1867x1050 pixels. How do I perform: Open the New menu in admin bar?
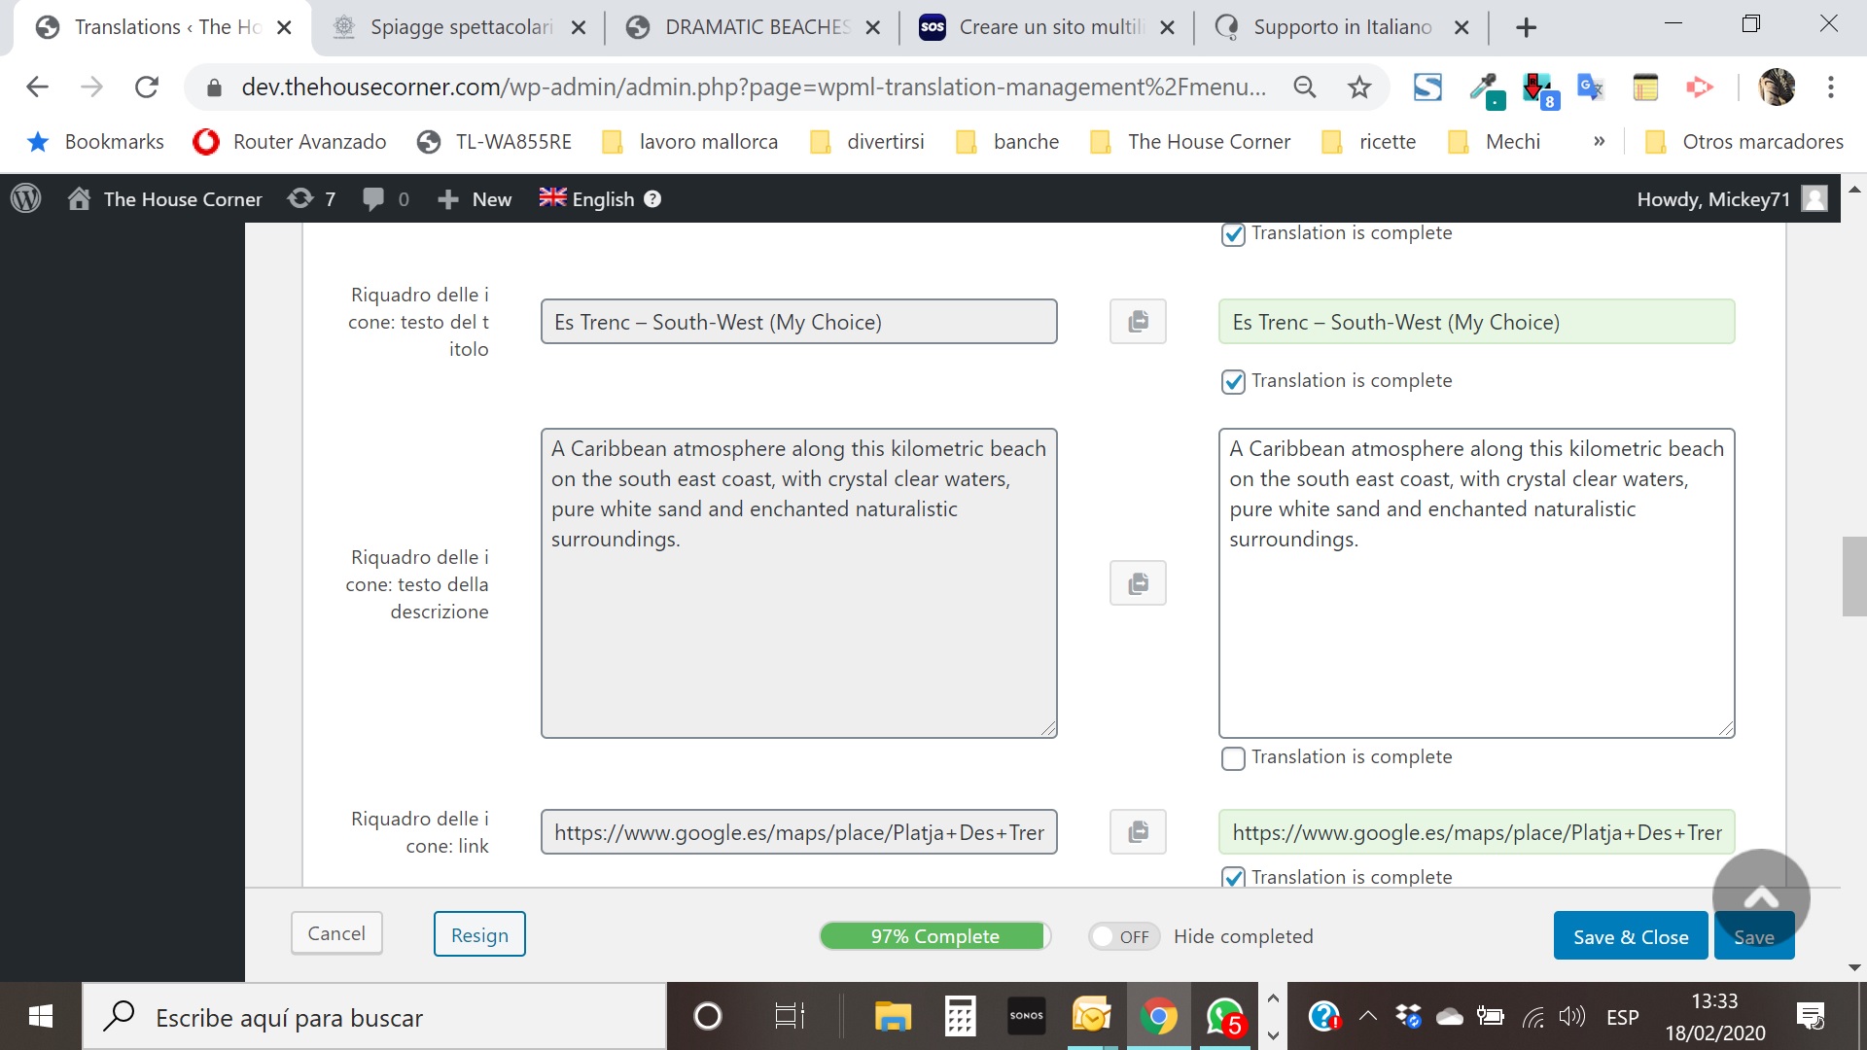pos(476,199)
